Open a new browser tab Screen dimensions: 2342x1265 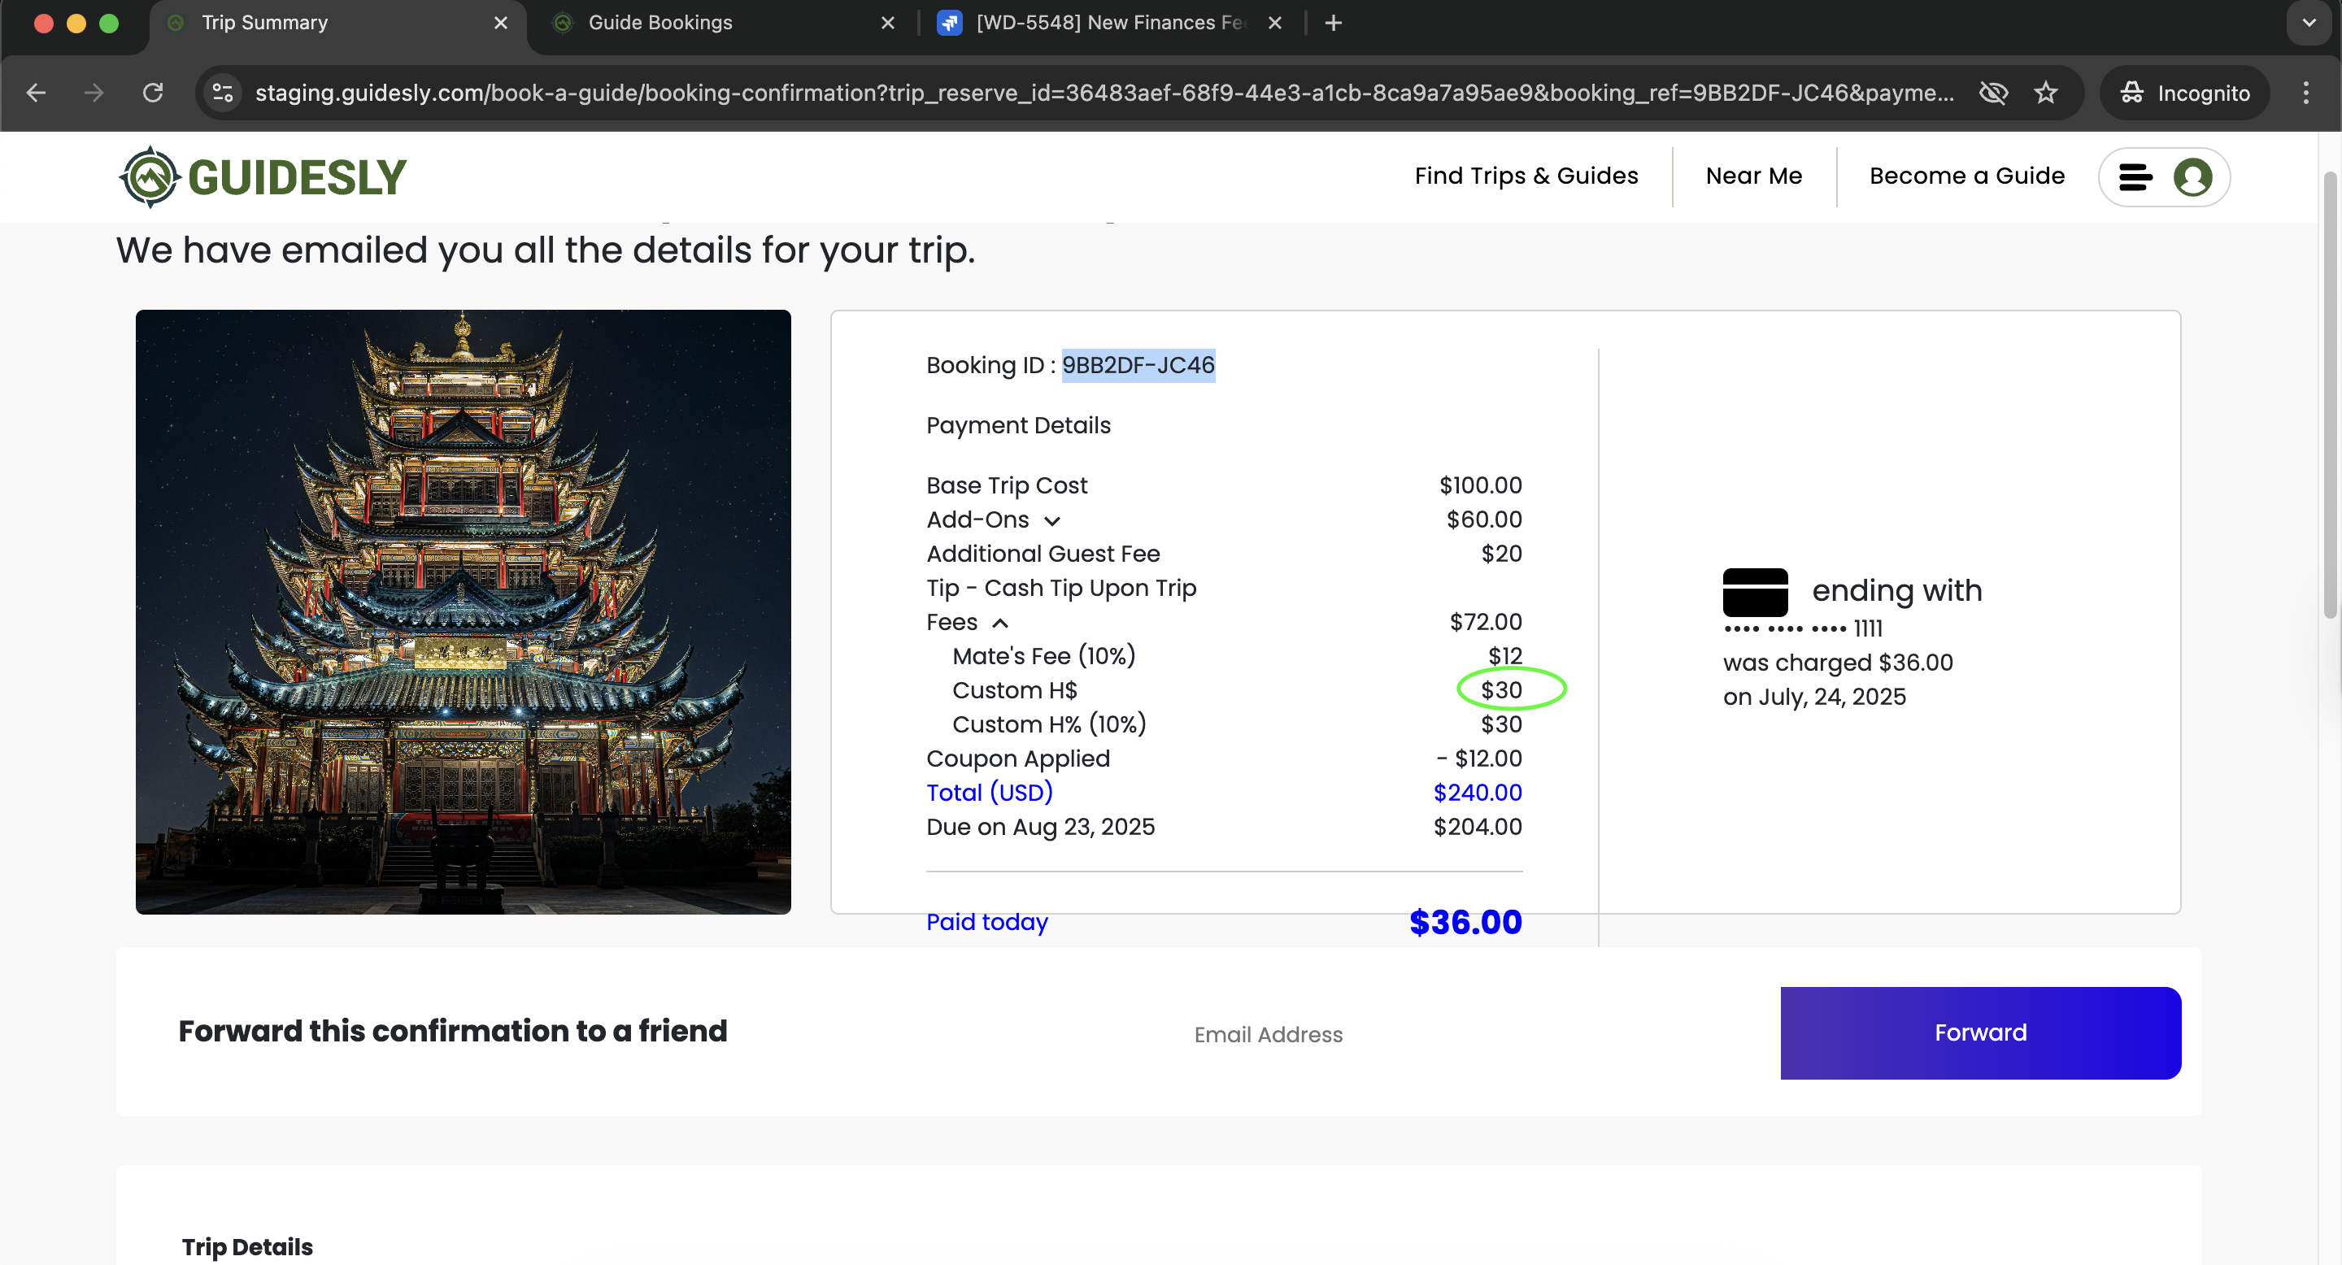tap(1333, 23)
